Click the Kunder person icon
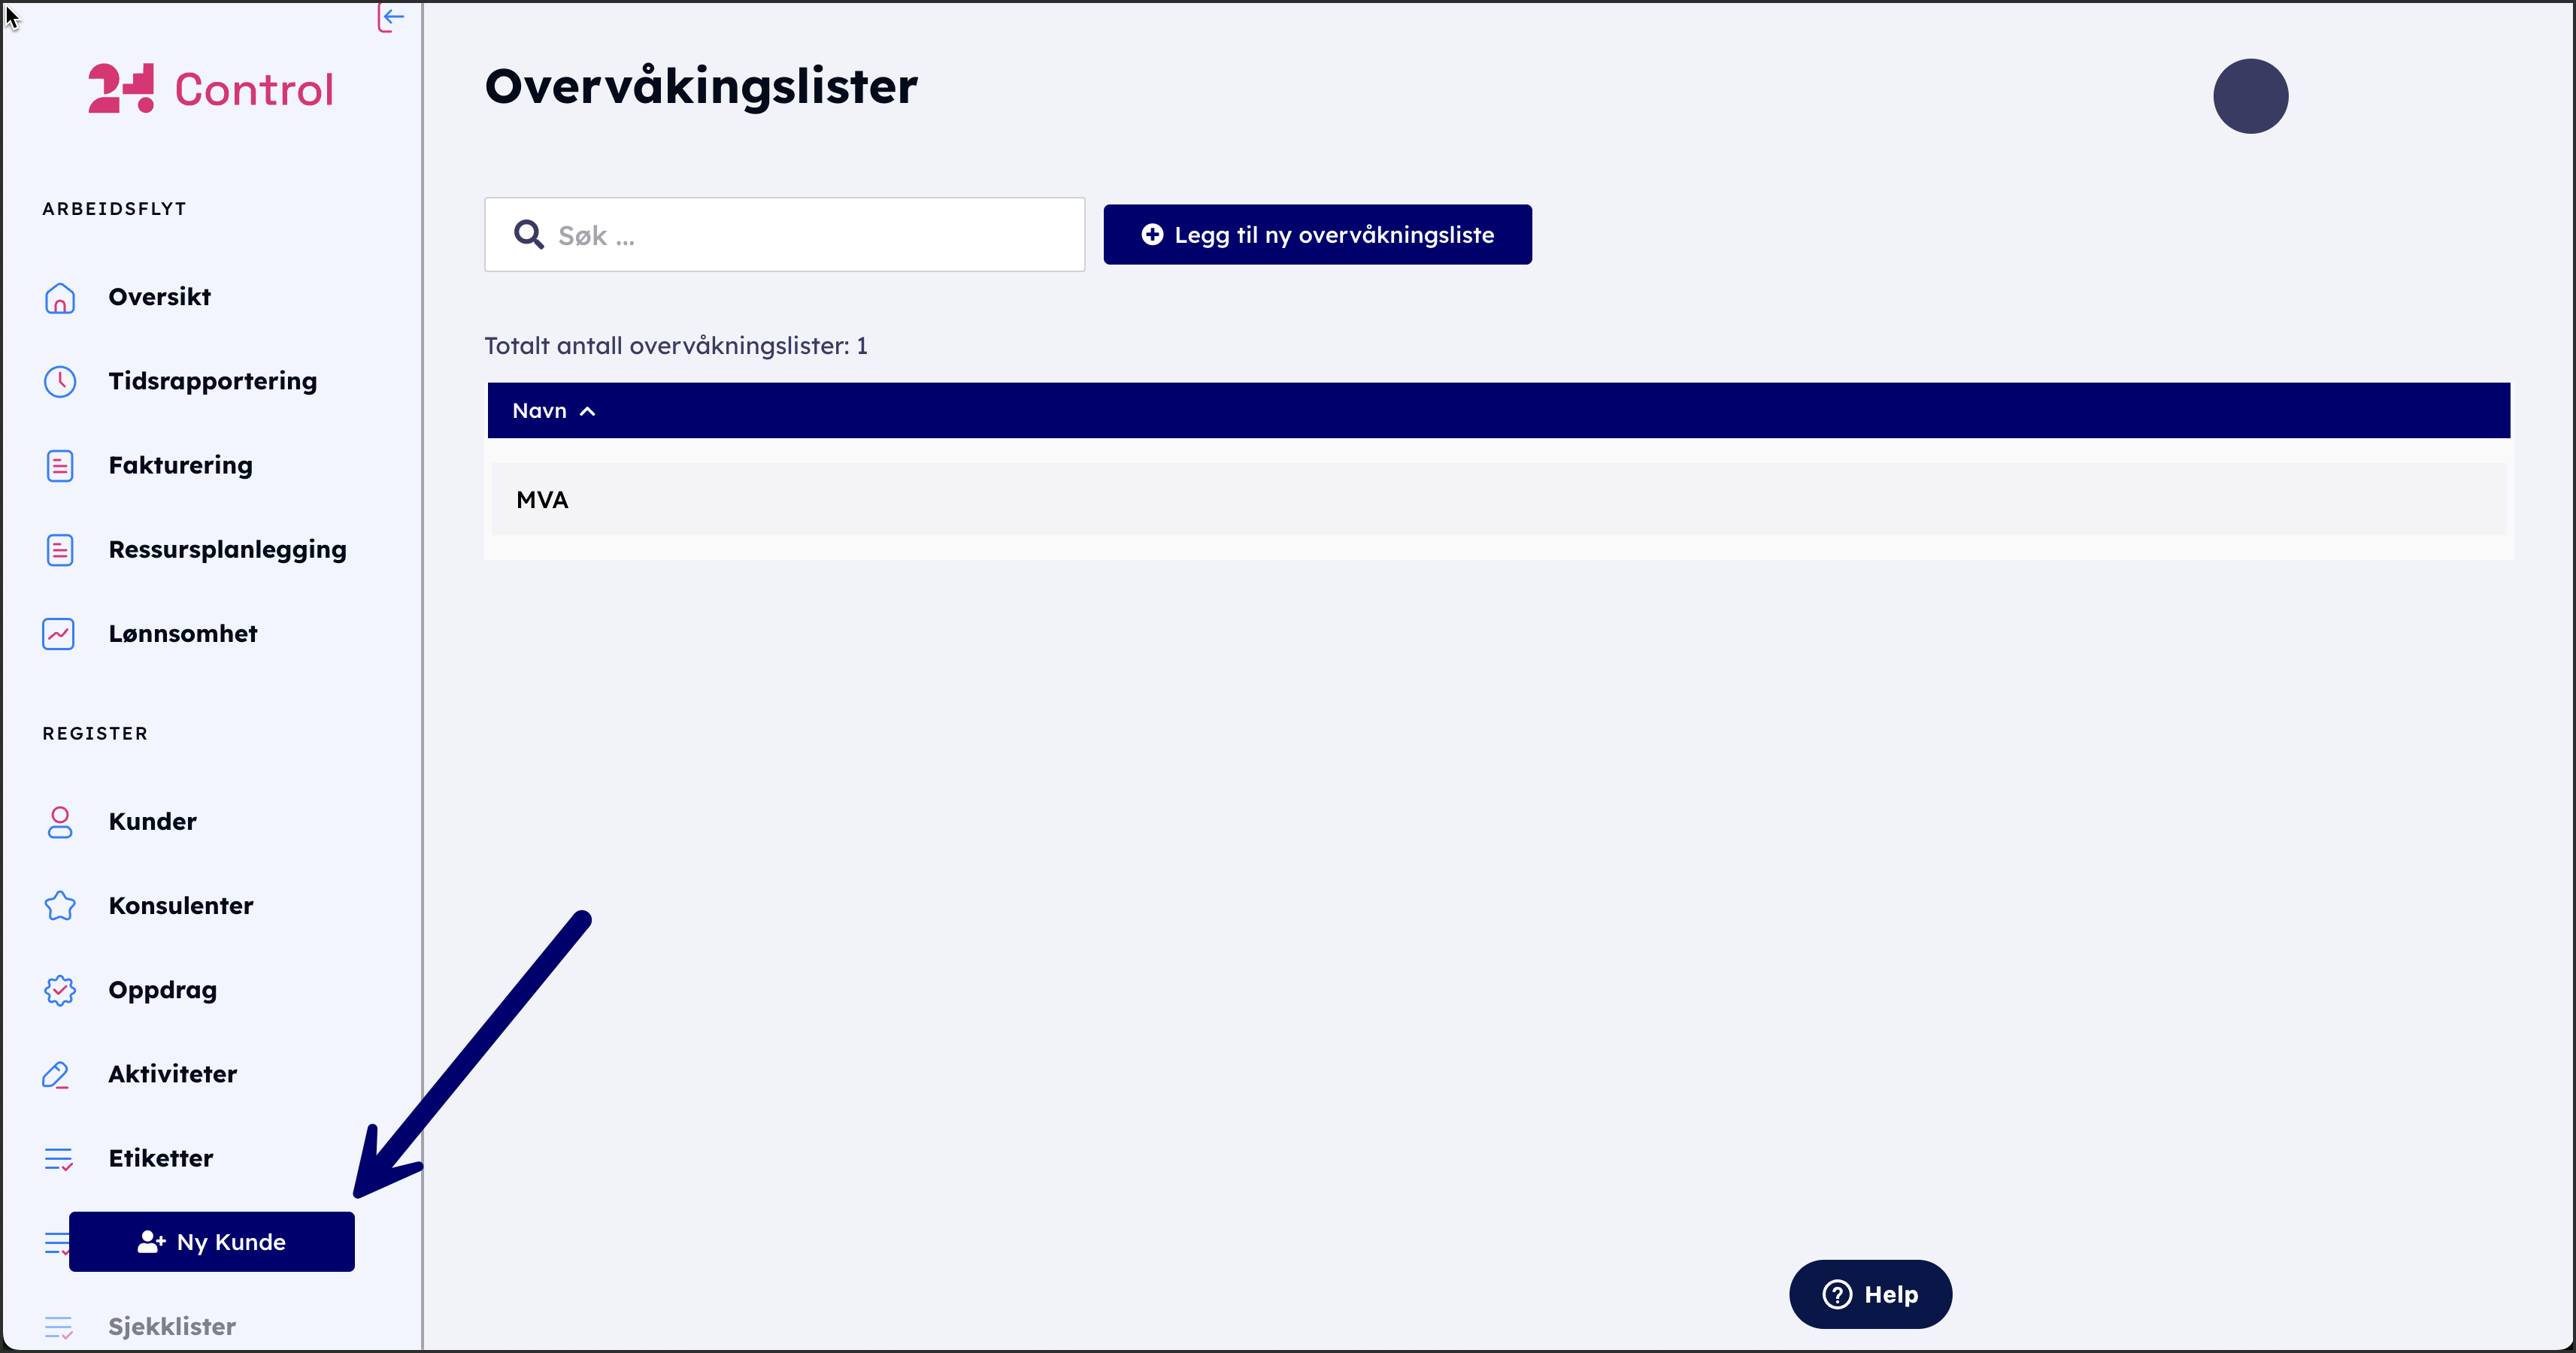 pyautogui.click(x=60, y=822)
